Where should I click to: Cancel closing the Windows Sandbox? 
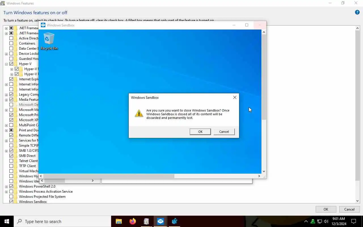click(224, 132)
